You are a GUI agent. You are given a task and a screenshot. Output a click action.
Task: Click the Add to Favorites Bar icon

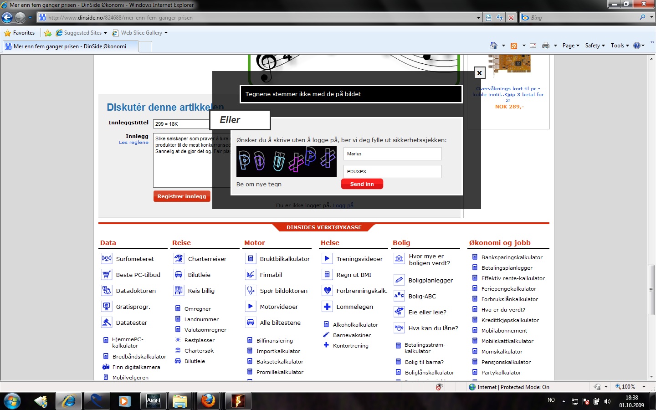[48, 33]
